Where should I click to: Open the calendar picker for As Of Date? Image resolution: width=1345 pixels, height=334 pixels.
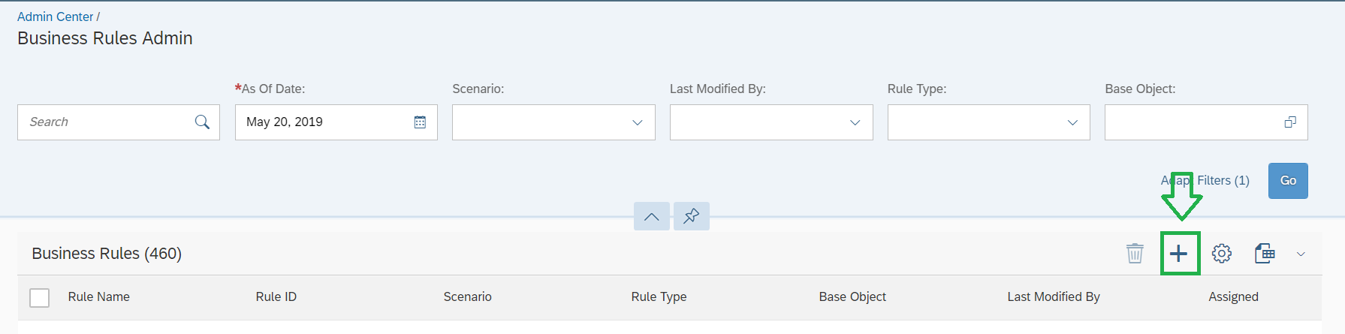(420, 122)
